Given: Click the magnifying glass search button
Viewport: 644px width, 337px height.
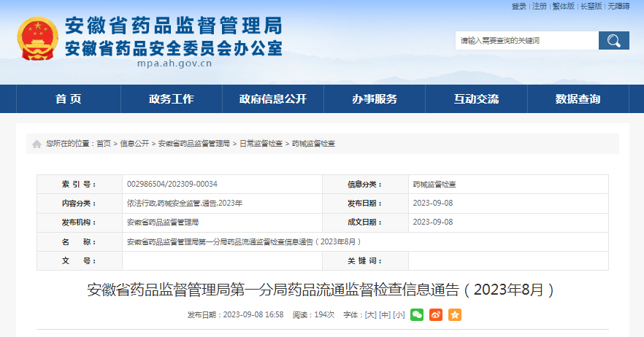Looking at the screenshot, I should coord(613,41).
